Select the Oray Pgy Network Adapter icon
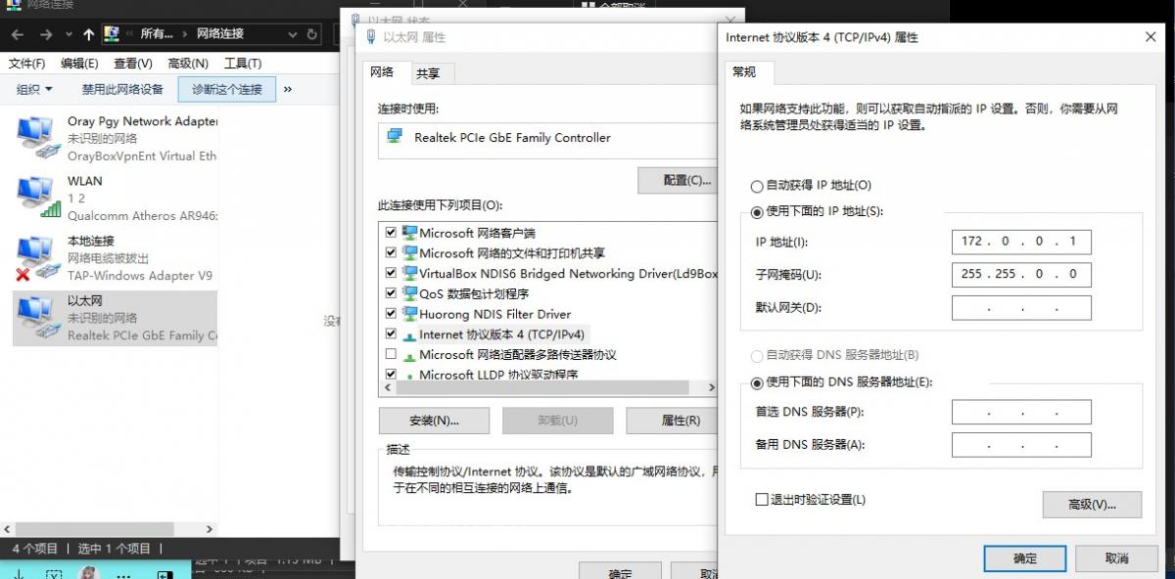This screenshot has width=1175, height=579. (36, 138)
